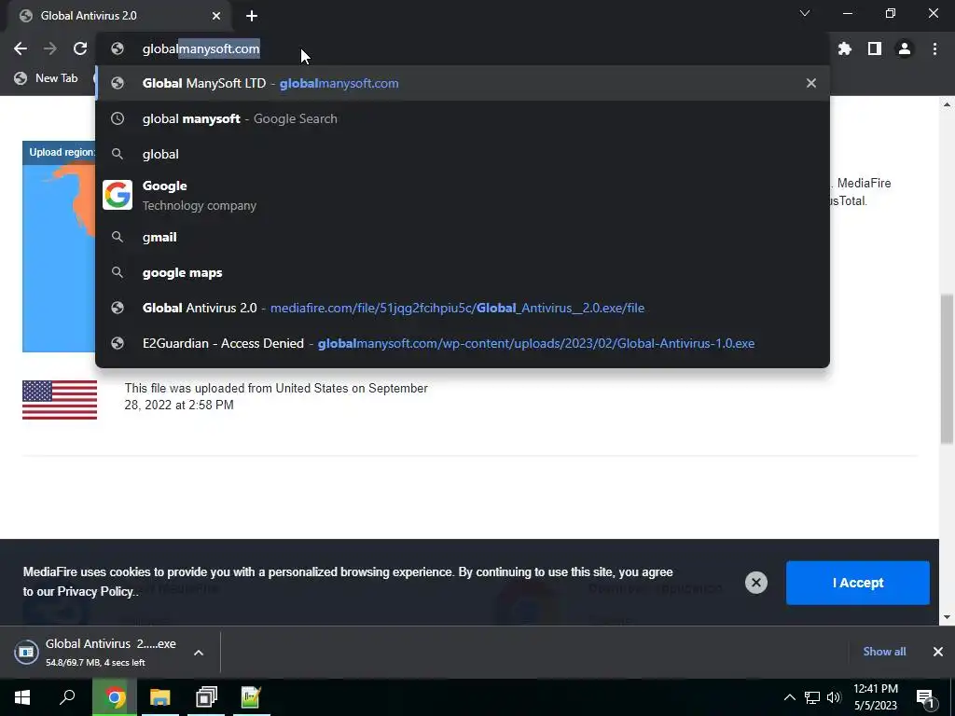Click the page vertical scrollbar thumb
The image size is (955, 716).
(947, 368)
